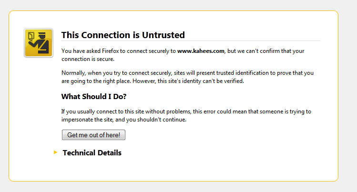Click the horizontal rule beneath the title
The width and height of the screenshot is (357, 192).
(191, 40)
